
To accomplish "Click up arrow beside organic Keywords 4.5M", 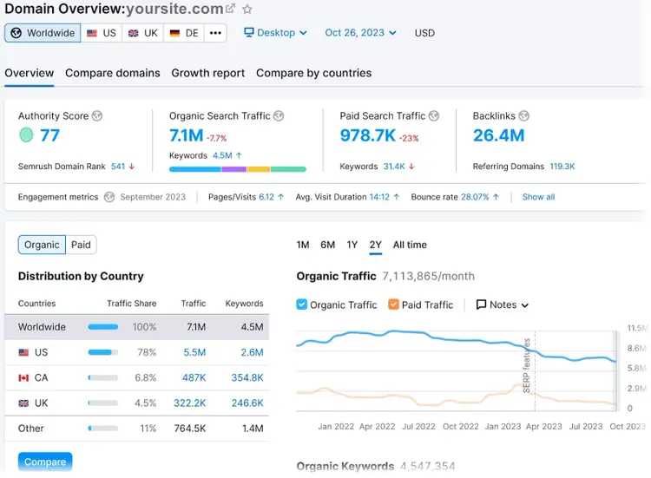I will click(x=239, y=155).
